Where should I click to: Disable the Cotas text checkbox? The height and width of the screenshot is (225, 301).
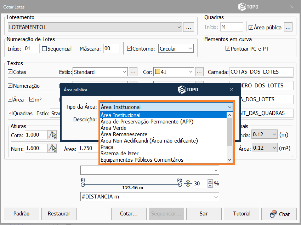10,72
